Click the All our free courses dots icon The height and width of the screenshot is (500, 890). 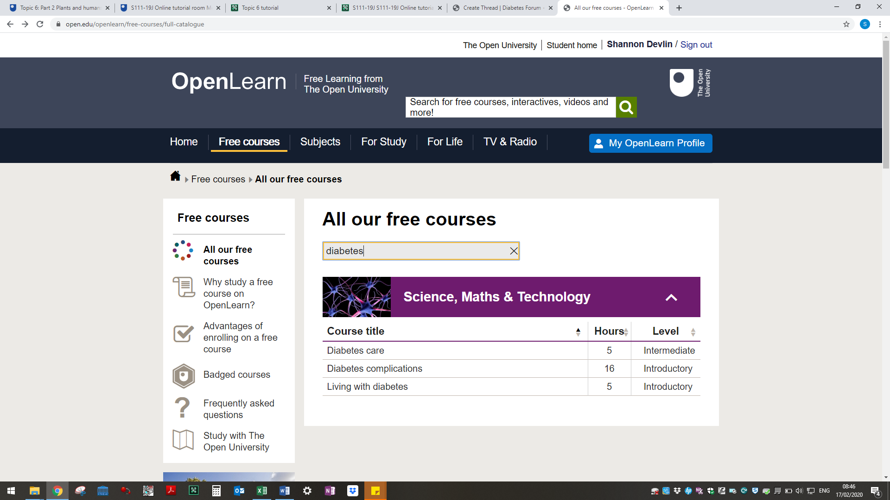pos(183,250)
